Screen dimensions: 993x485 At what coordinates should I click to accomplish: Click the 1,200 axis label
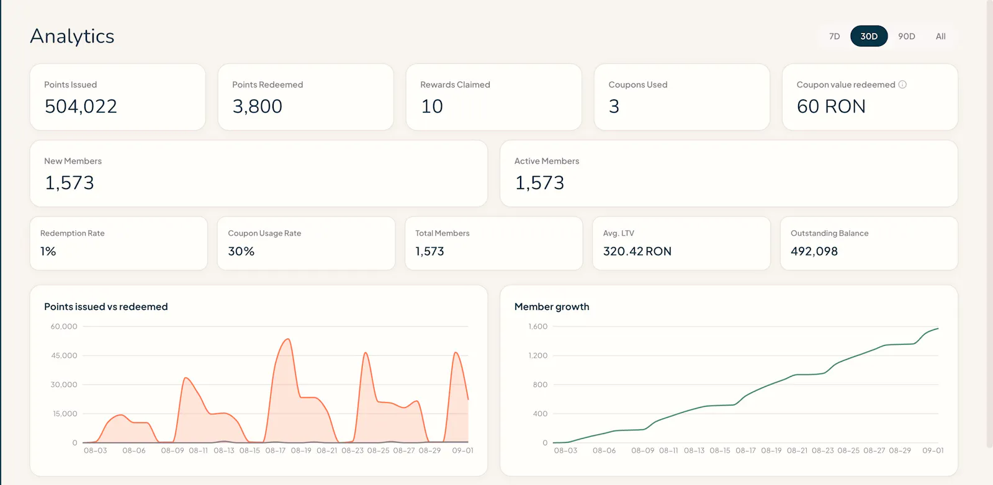[538, 355]
